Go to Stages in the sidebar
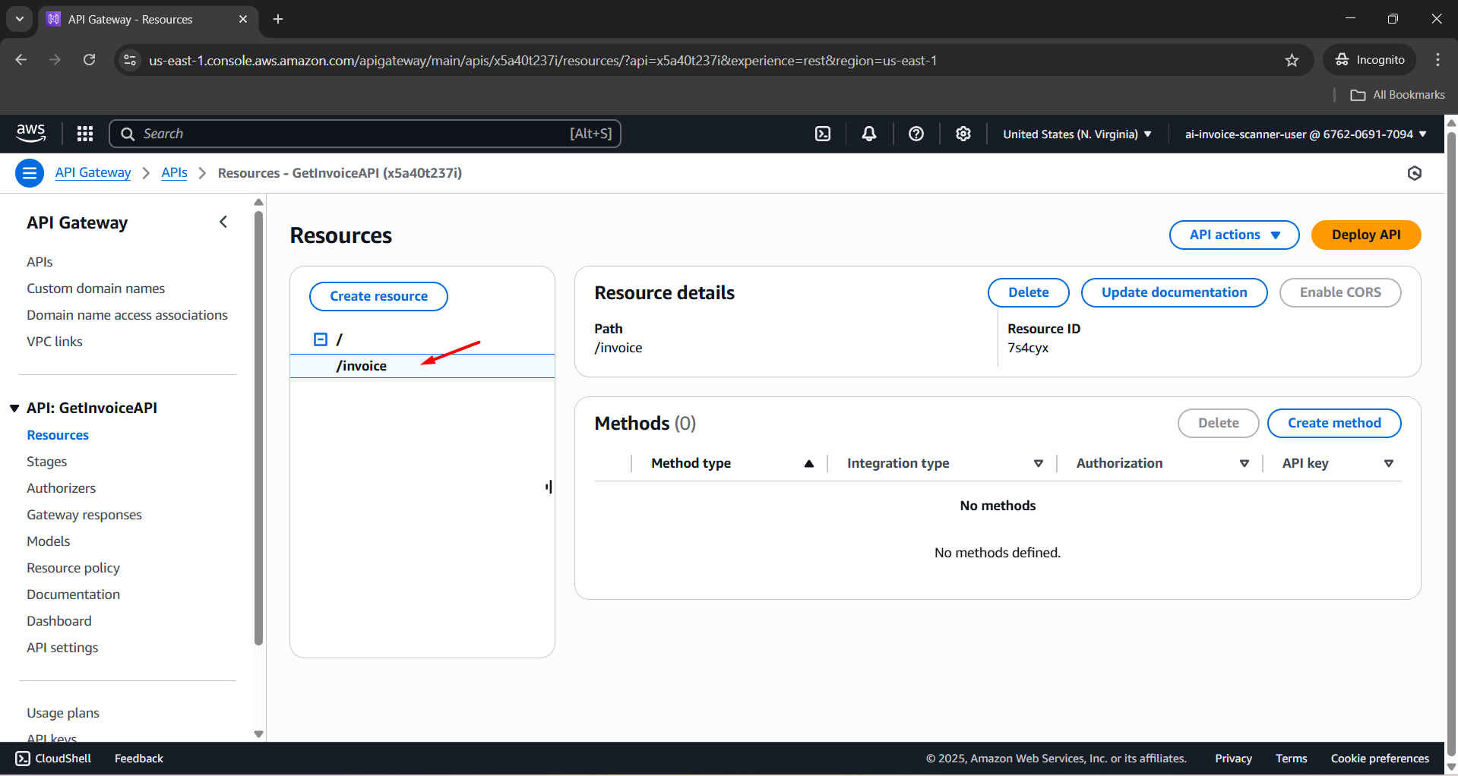Image resolution: width=1458 pixels, height=776 pixels. 47,462
